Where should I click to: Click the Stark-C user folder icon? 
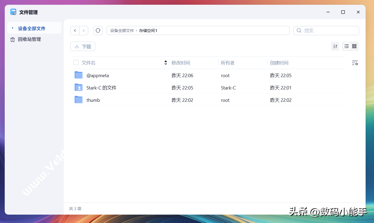[79, 88]
